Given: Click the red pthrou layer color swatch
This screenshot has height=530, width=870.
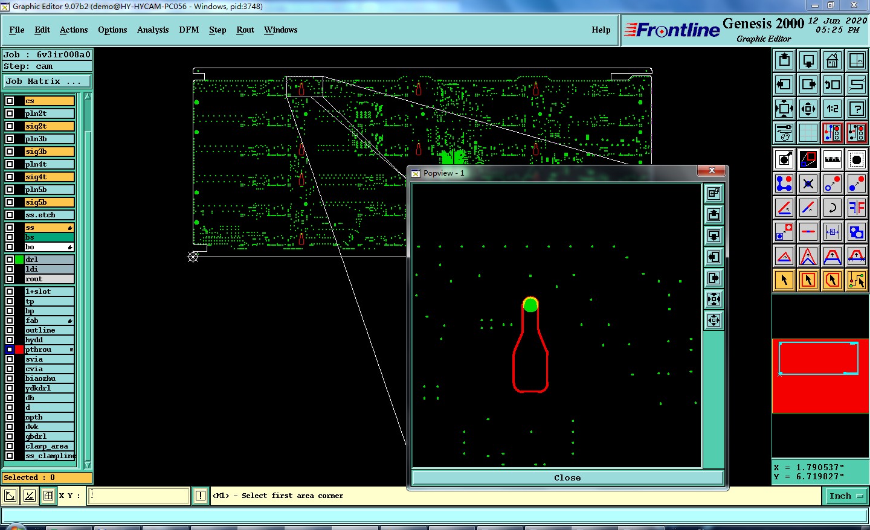Looking at the screenshot, I should [x=19, y=350].
